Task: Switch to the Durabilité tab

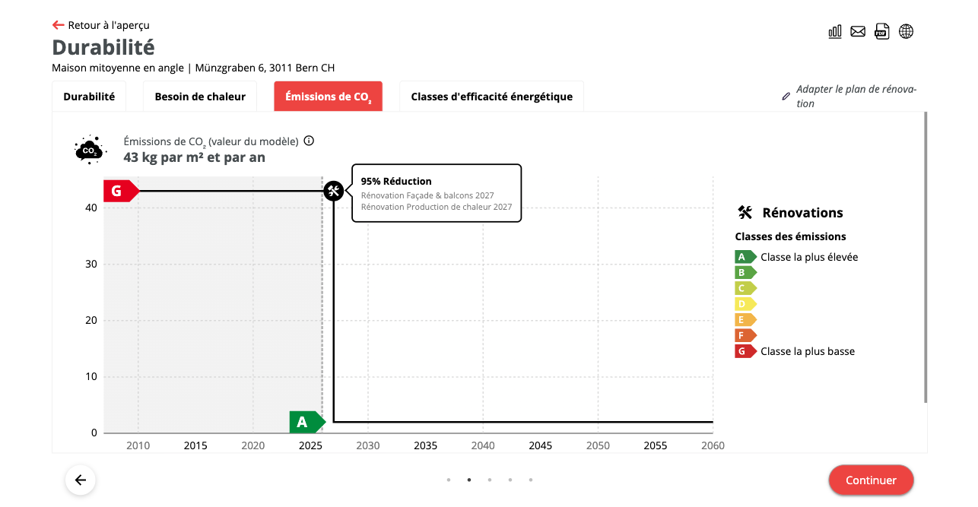Action: (x=89, y=97)
